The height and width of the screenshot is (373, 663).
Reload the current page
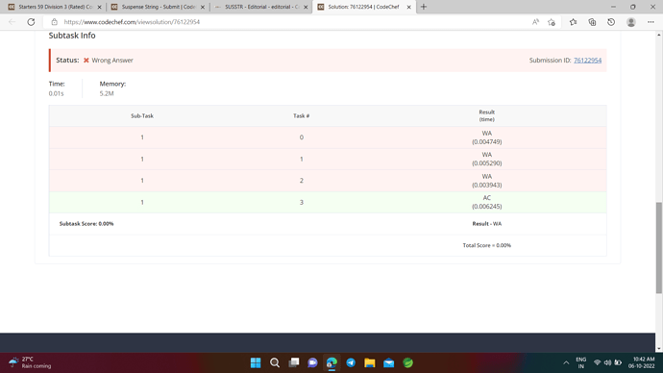click(31, 22)
